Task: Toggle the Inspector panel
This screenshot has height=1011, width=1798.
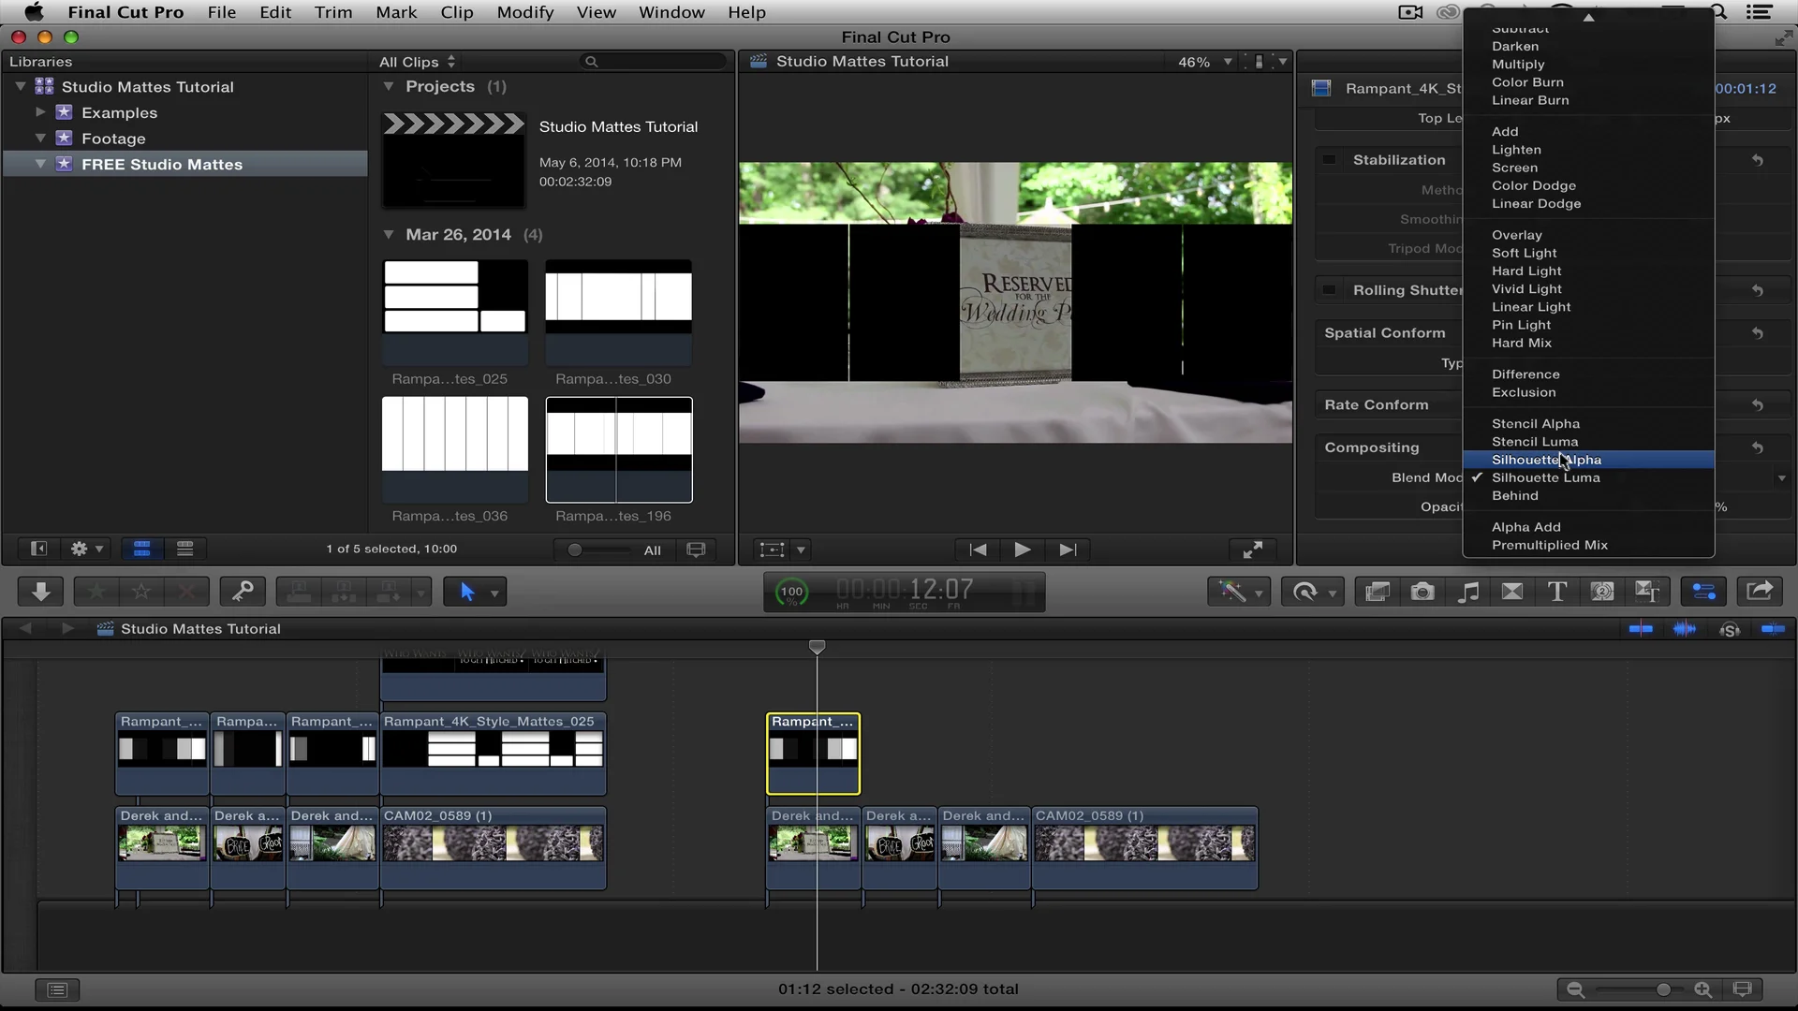Action: tap(1703, 591)
